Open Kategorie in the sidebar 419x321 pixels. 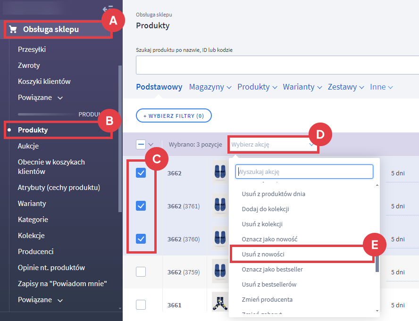[33, 219]
